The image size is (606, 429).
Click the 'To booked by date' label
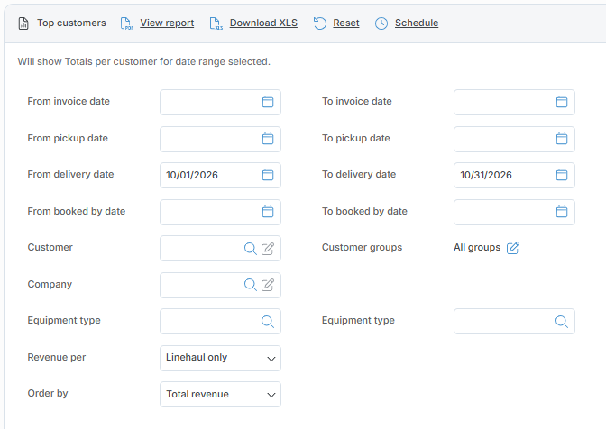[x=364, y=211]
